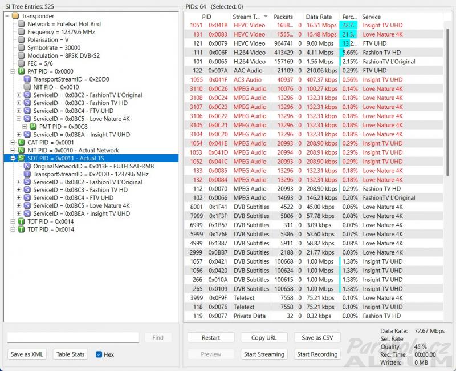This screenshot has width=456, height=371.
Task: Click the Start Recording button
Action: point(317,354)
